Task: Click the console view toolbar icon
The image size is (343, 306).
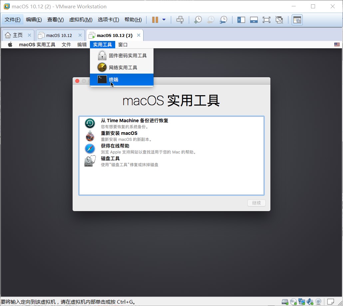Action: click(x=297, y=20)
